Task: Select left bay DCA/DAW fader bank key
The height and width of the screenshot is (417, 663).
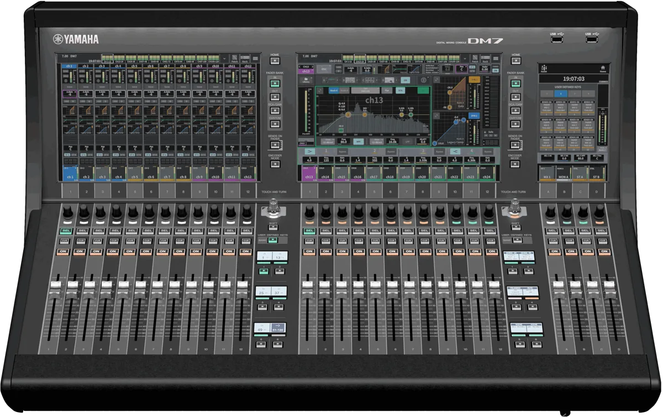Action: click(275, 110)
